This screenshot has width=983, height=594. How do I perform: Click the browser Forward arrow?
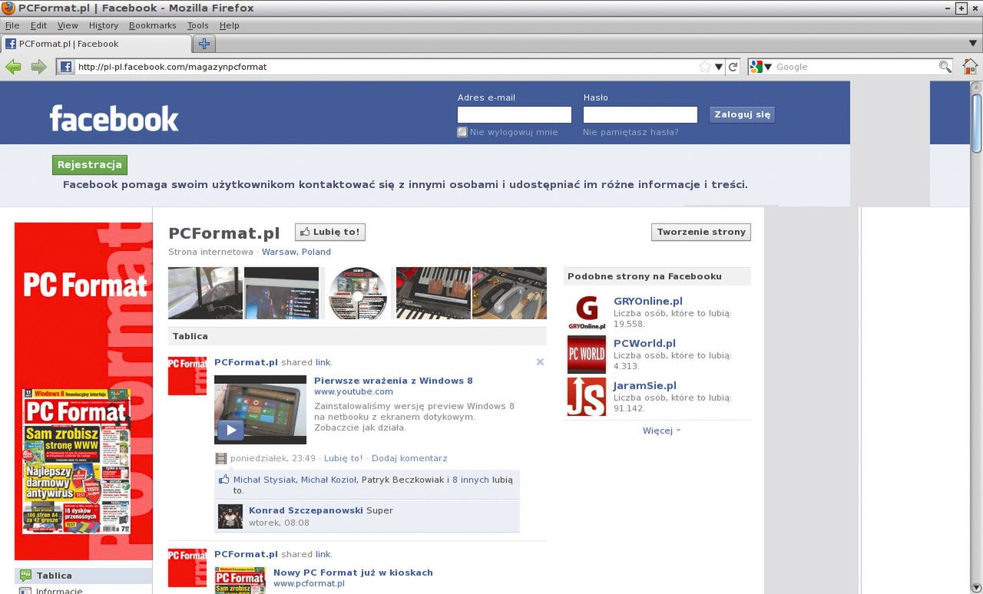click(x=38, y=67)
